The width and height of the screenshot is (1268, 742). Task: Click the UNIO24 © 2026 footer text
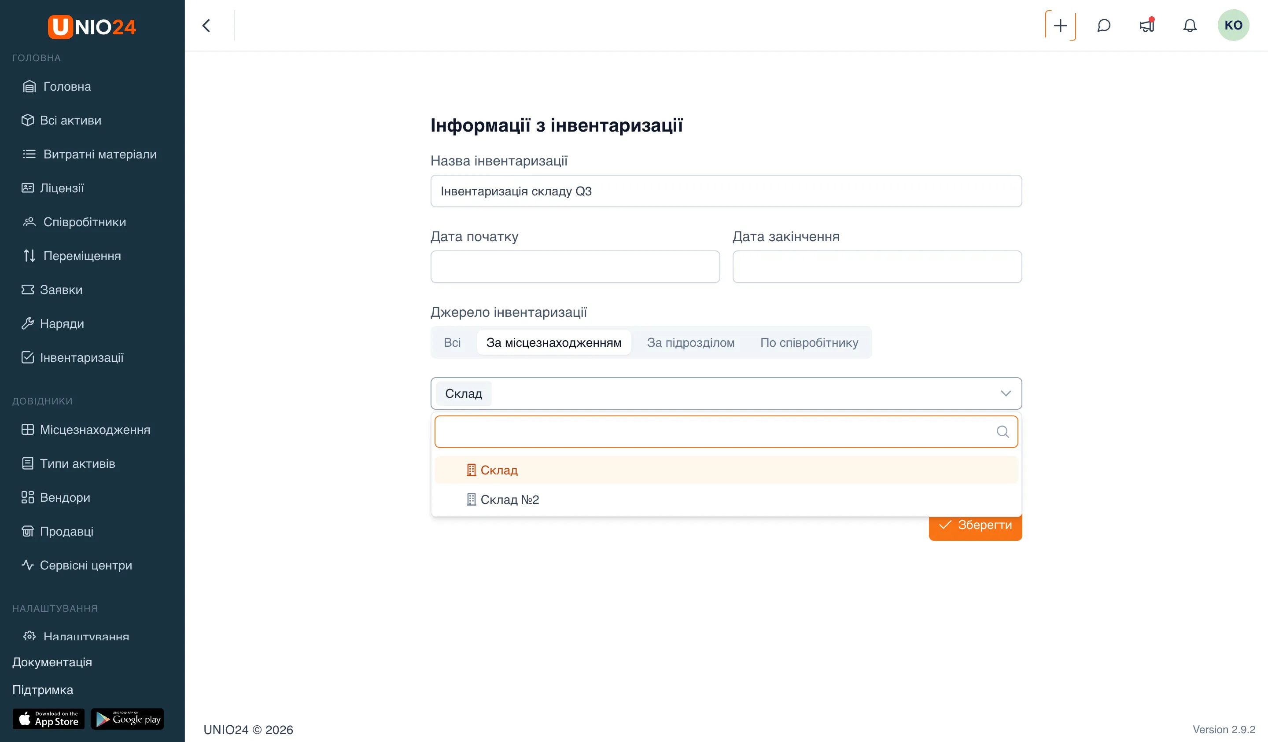click(248, 729)
